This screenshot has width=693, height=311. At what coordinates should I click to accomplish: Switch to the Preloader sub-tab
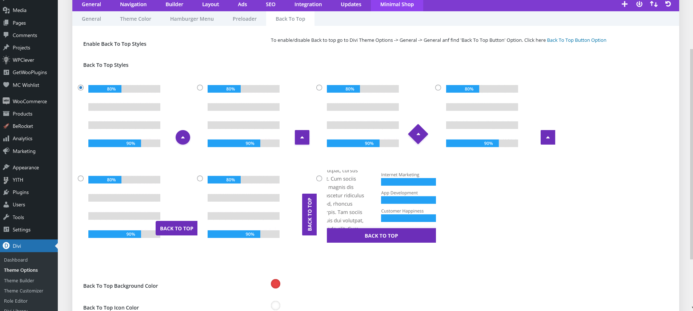pos(245,19)
